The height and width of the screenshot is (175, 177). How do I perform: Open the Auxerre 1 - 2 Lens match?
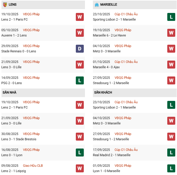pos(14,35)
